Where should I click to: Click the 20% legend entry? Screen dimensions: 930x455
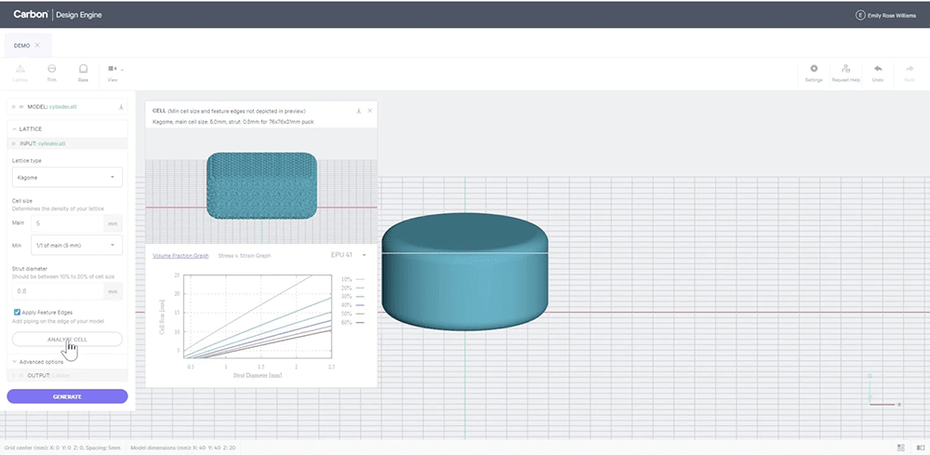pos(352,288)
